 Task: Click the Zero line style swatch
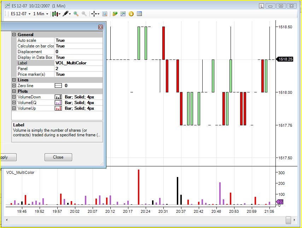[58, 86]
